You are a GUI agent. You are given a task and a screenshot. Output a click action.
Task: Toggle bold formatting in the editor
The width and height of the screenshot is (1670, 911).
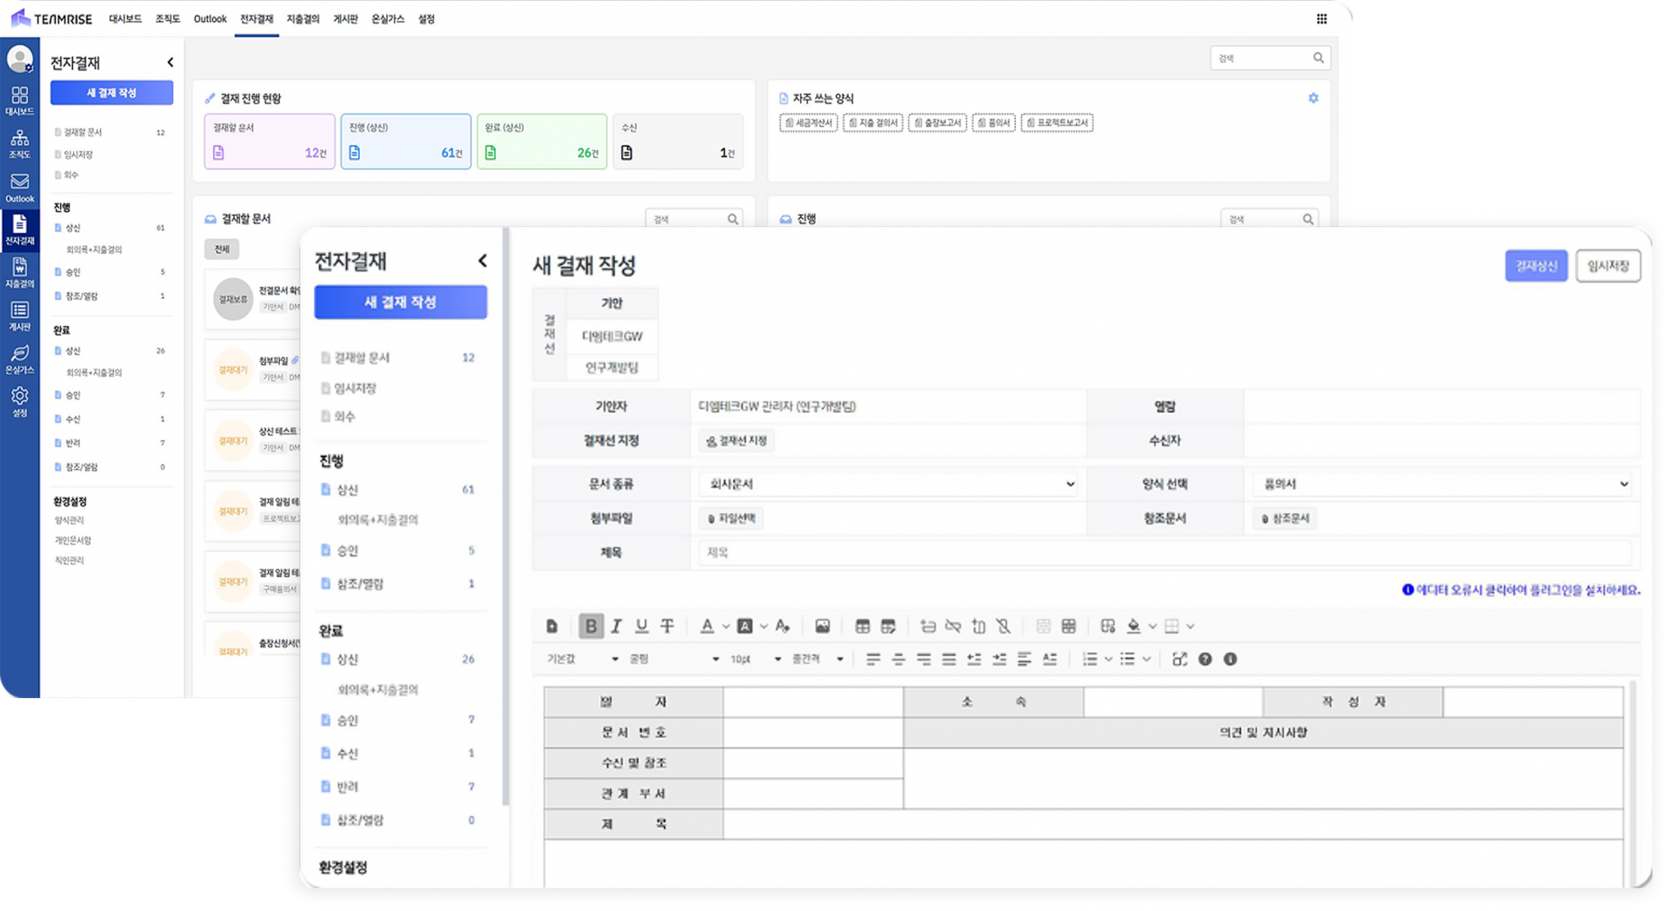click(x=591, y=626)
